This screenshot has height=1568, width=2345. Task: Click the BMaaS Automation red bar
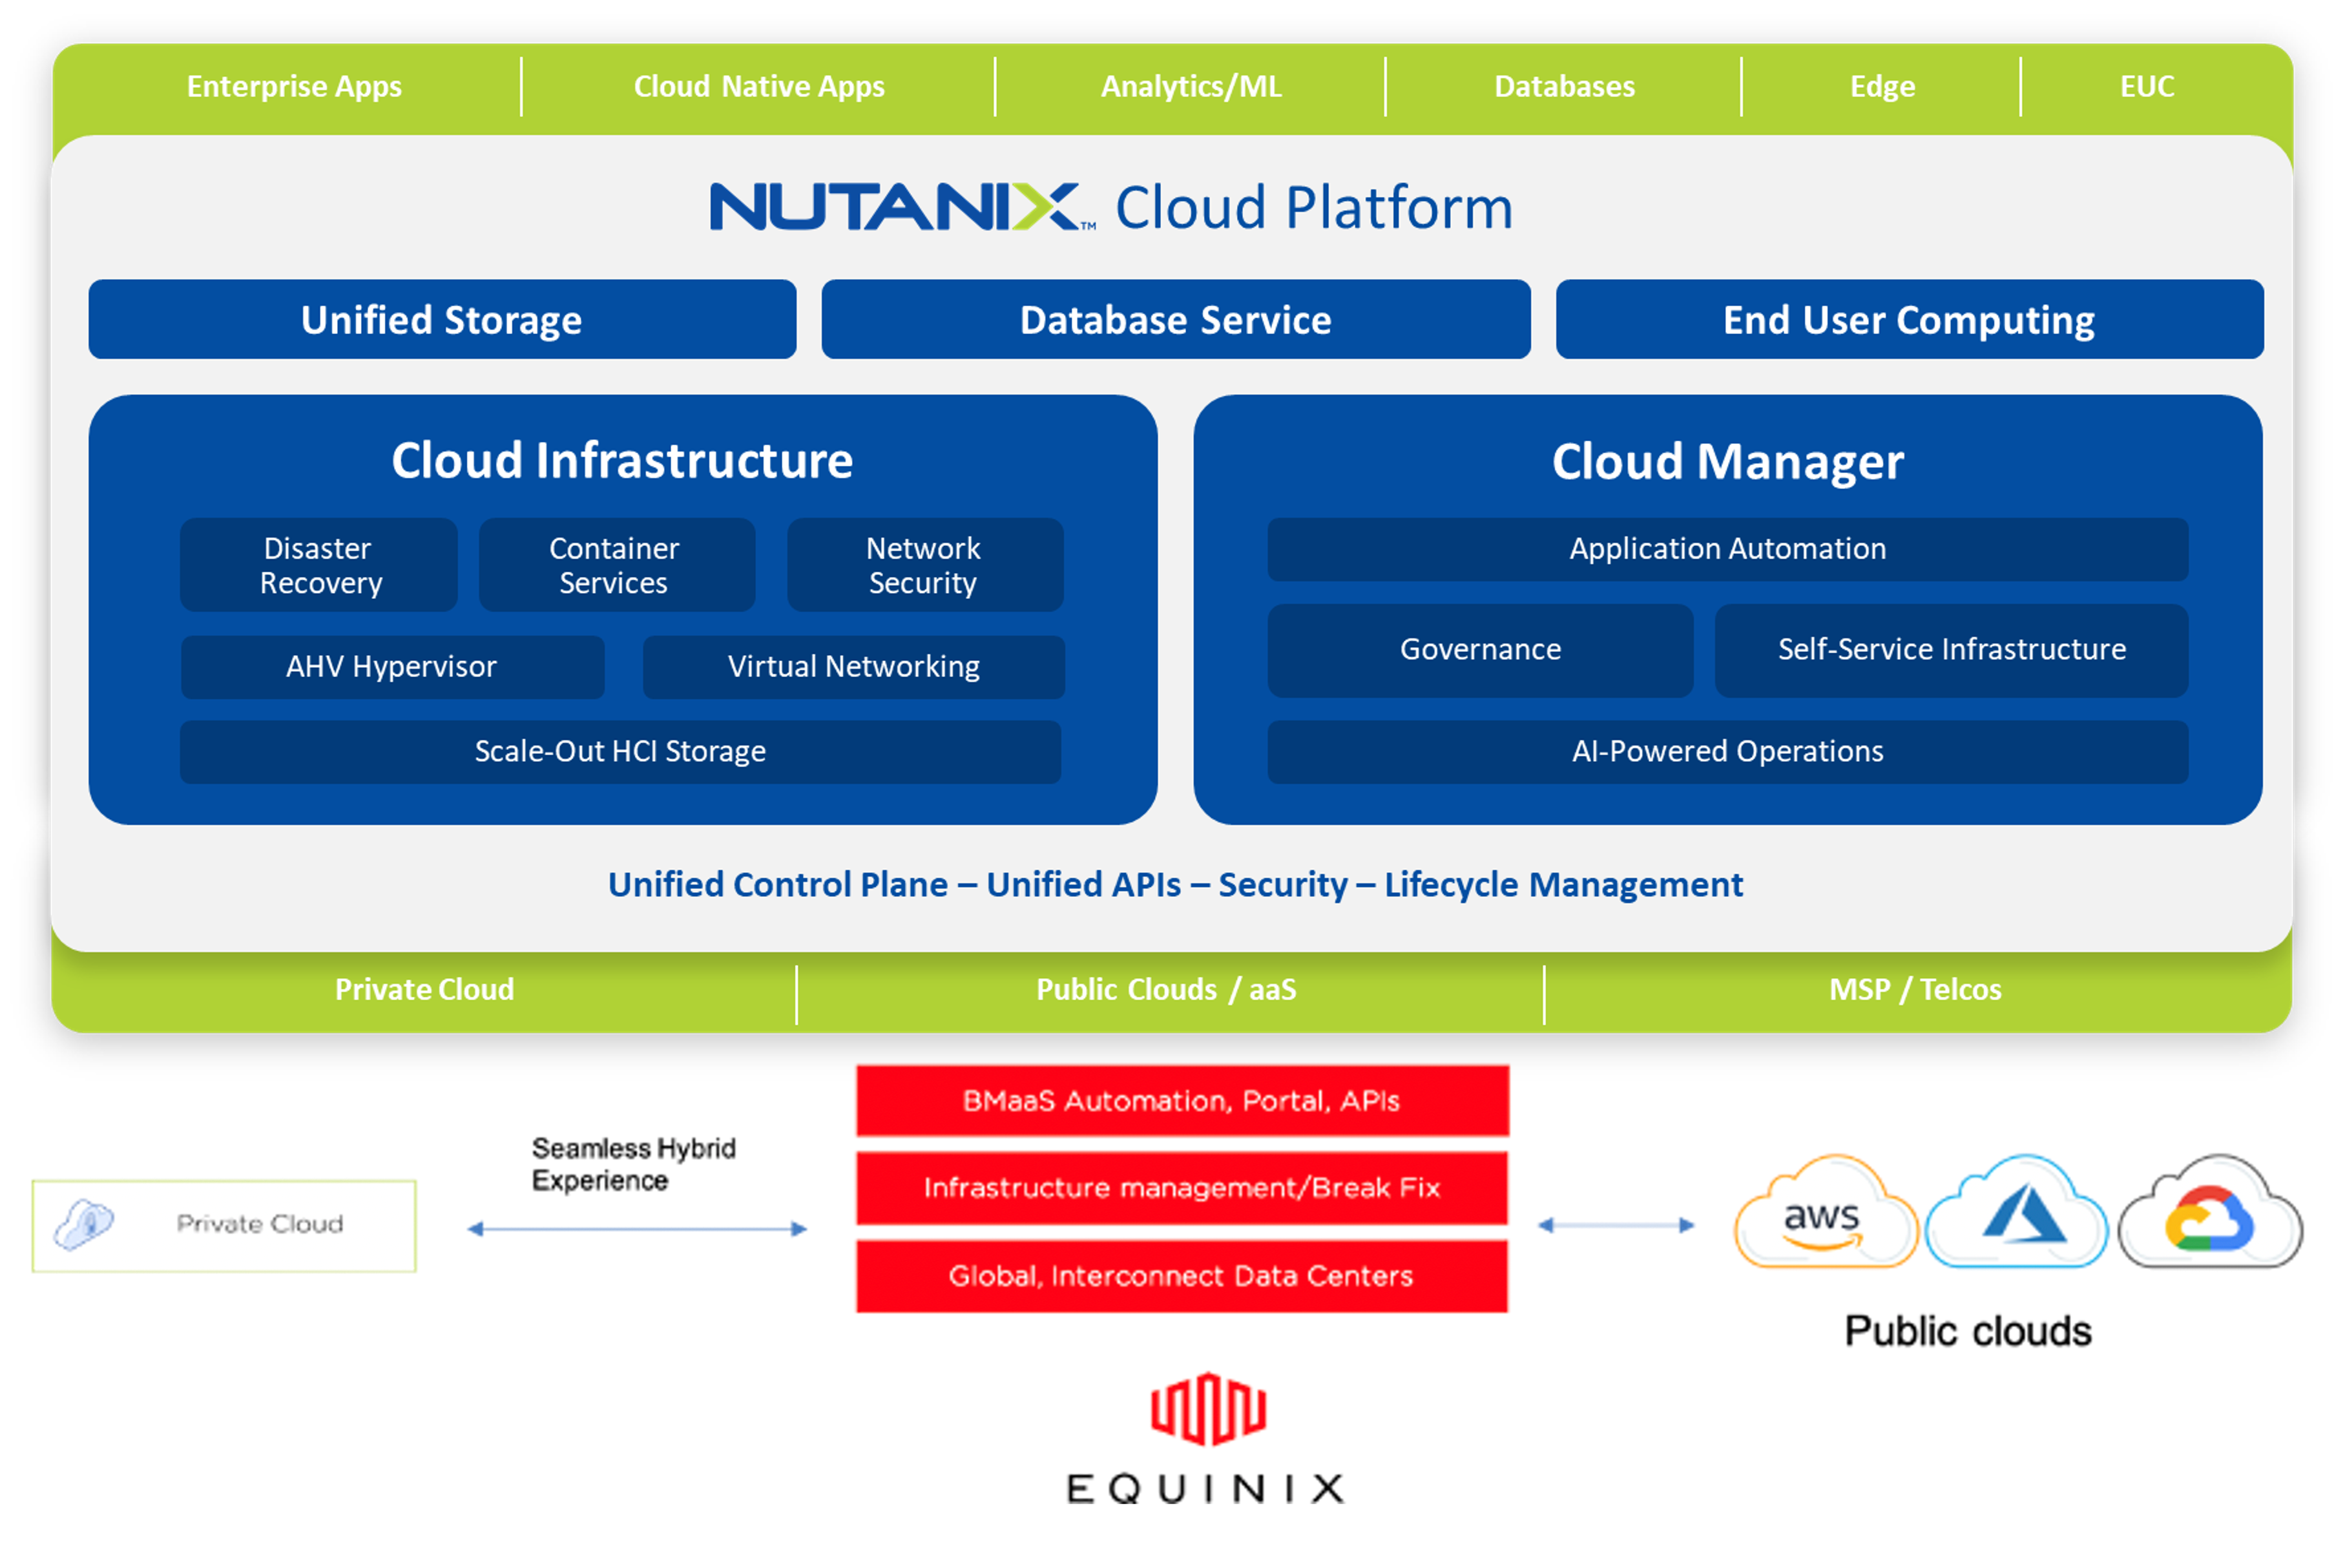click(x=1182, y=1101)
